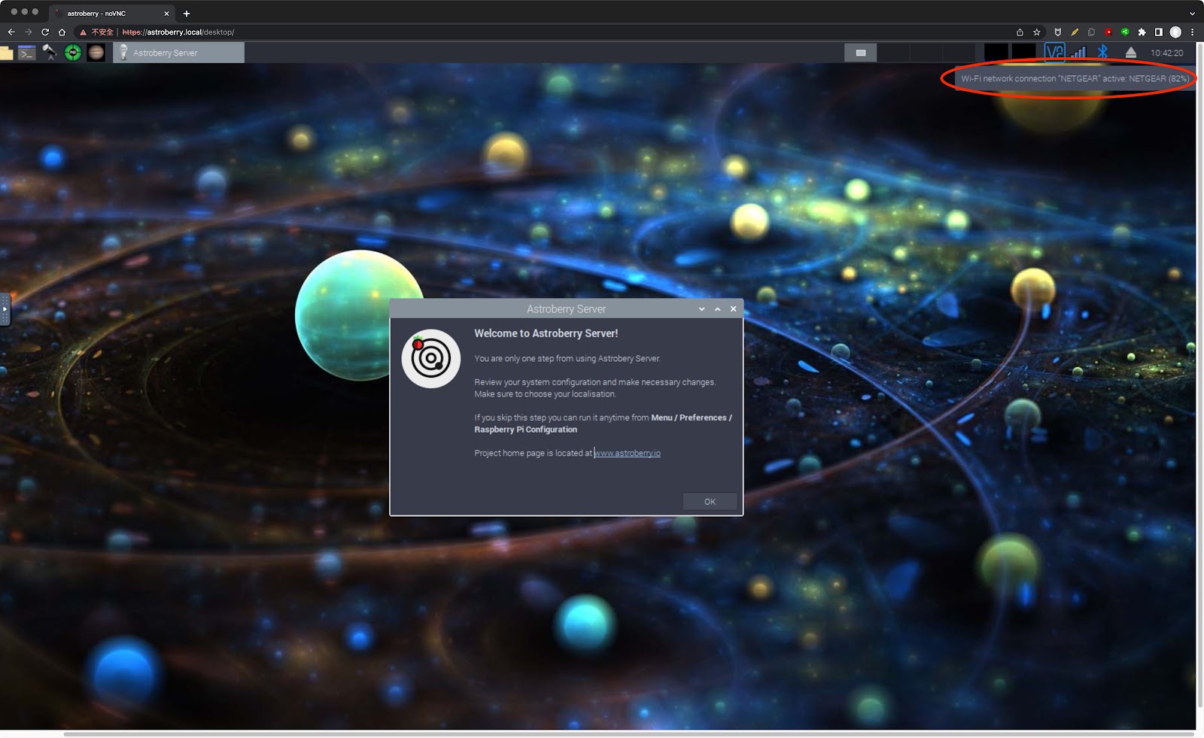
Task: Click OK in the Astroberry Server dialog
Action: click(x=710, y=502)
